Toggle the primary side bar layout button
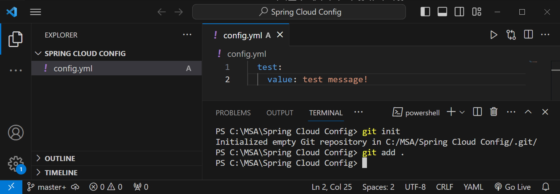The image size is (560, 194). click(x=425, y=12)
